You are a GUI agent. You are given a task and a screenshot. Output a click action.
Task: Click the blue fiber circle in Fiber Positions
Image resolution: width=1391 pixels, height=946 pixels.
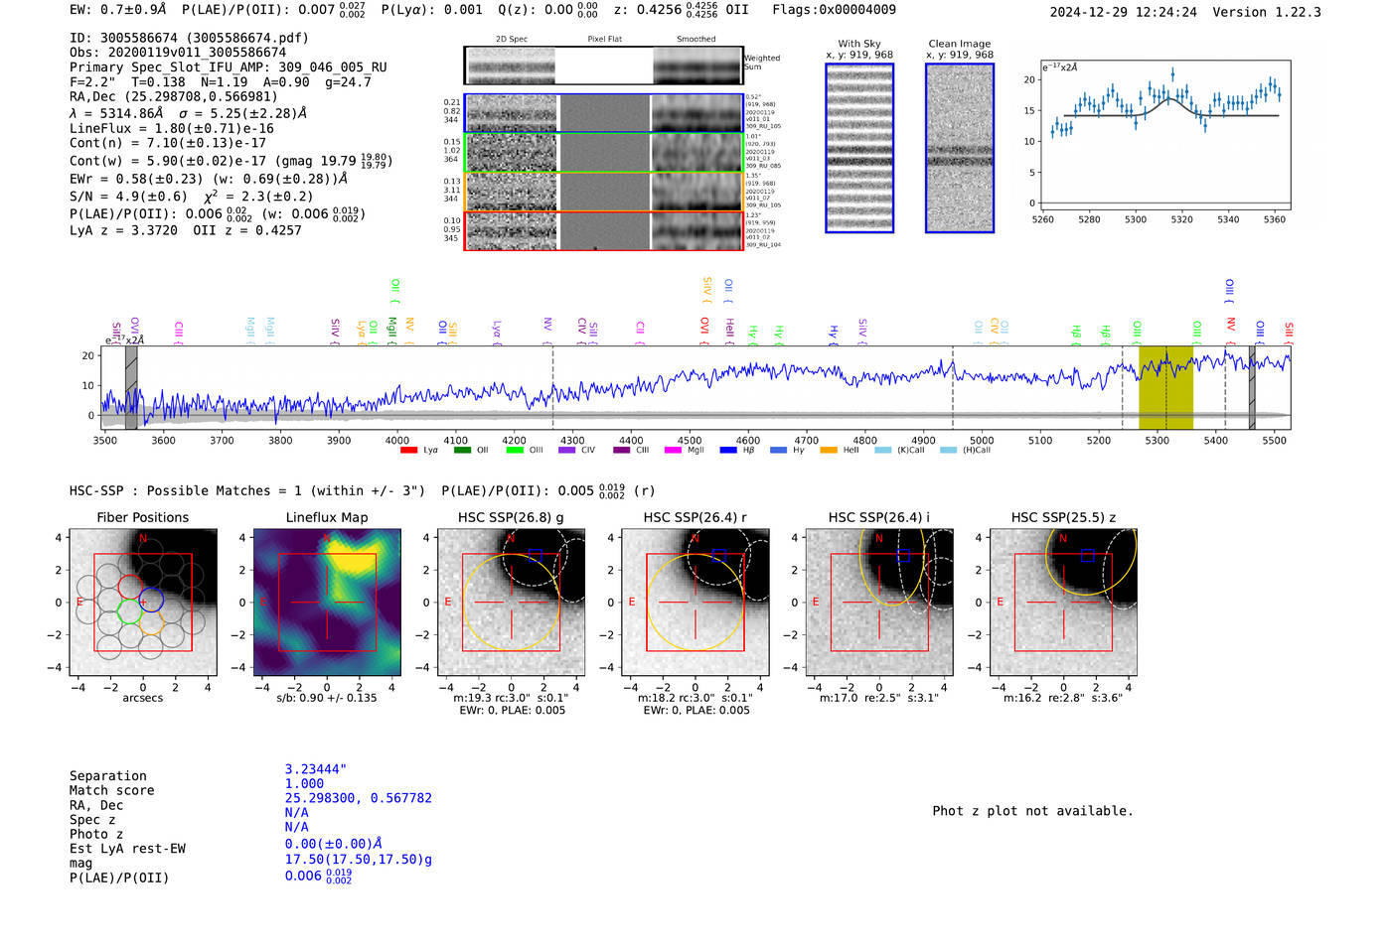pyautogui.click(x=151, y=600)
